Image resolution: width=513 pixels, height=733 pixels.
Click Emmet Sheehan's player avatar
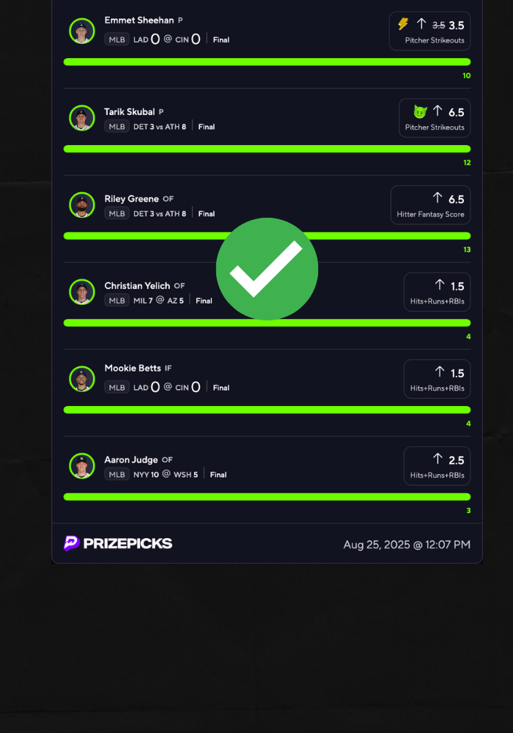click(82, 31)
